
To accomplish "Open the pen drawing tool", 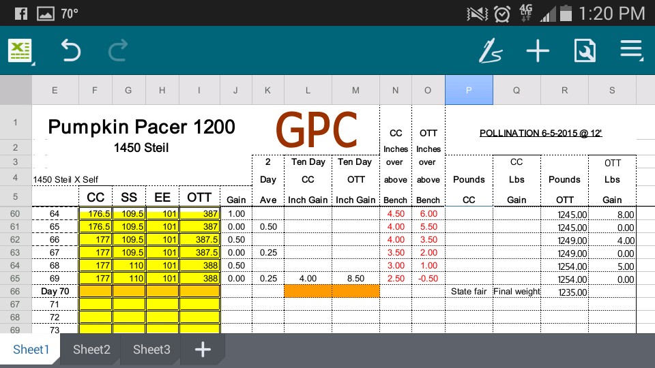I will click(x=490, y=51).
